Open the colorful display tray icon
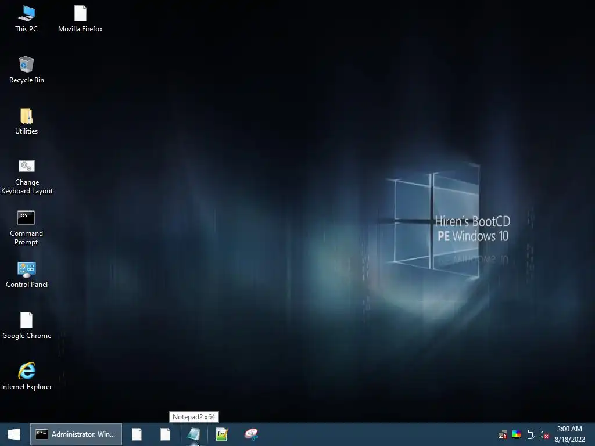The height and width of the screenshot is (446, 595). tap(517, 434)
